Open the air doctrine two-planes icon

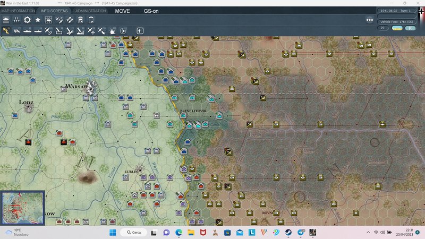(x=59, y=20)
